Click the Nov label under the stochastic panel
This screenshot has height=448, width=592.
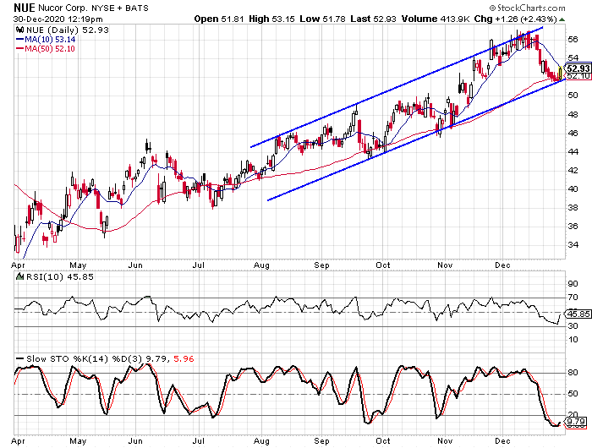pyautogui.click(x=445, y=441)
